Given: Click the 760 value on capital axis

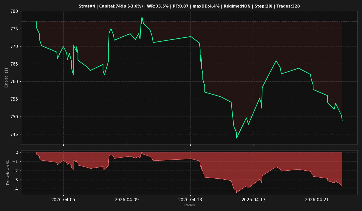Looking at the screenshot, I should point(14,82).
